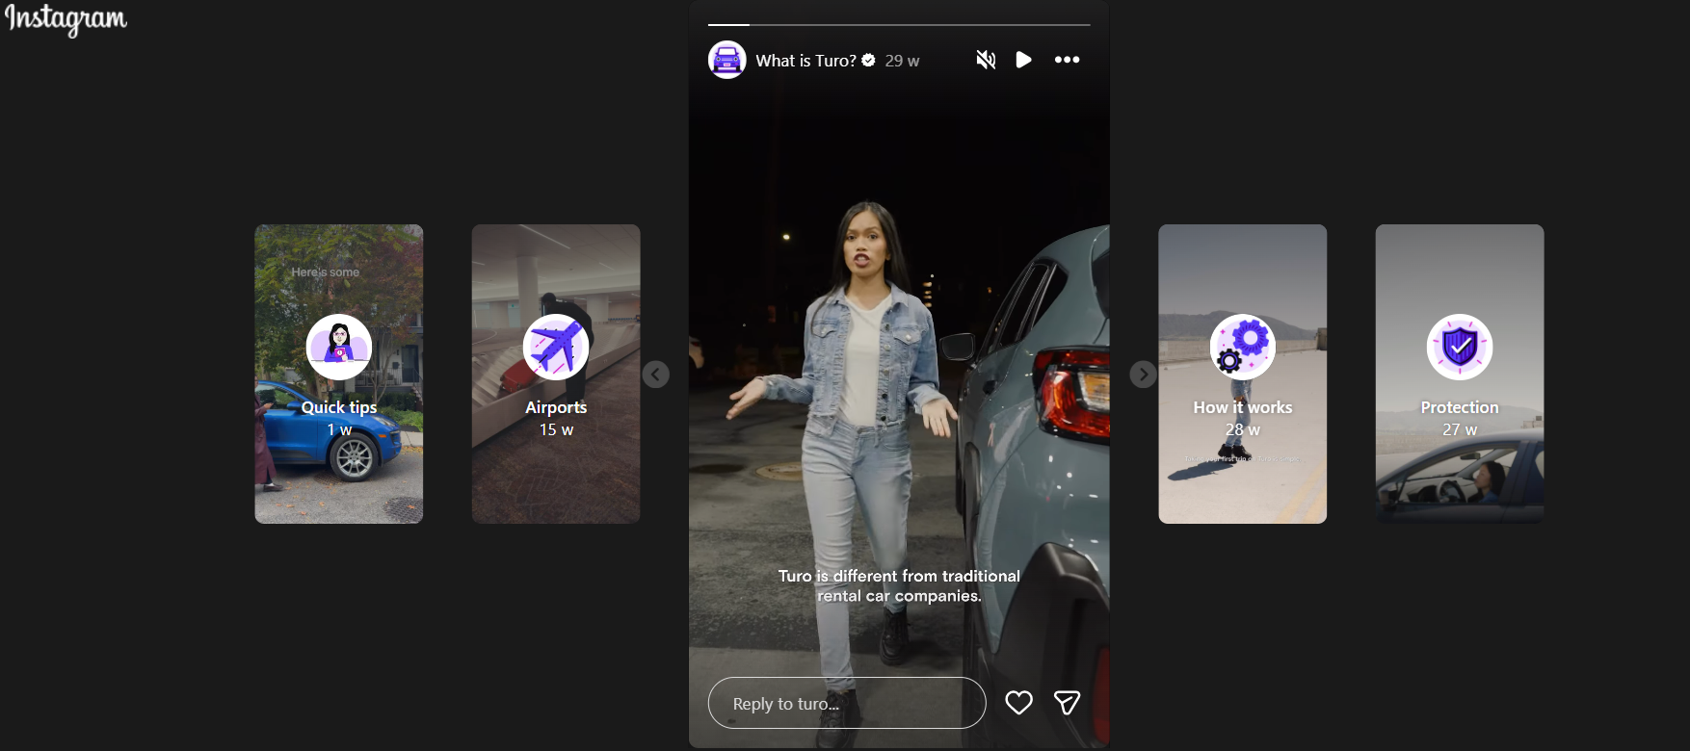Open the three-dot more options menu
The width and height of the screenshot is (1690, 751).
pyautogui.click(x=1067, y=60)
